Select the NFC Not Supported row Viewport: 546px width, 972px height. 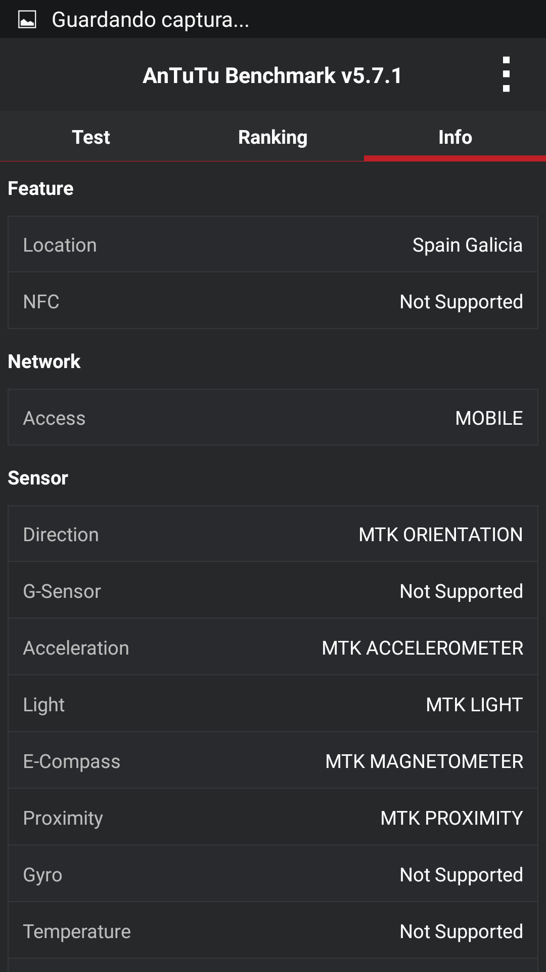273,302
